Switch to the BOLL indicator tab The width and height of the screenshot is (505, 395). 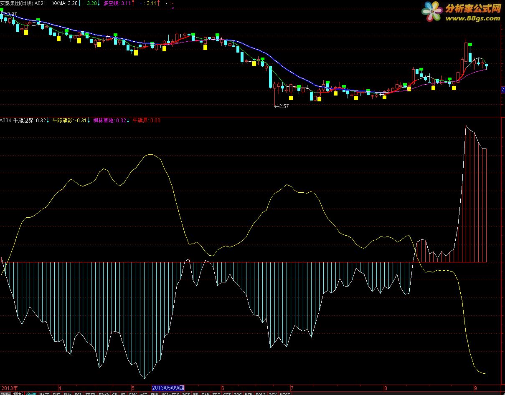(261, 393)
